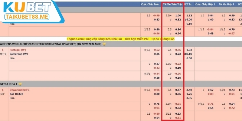The height and width of the screenshot is (121, 242).
Task: Select the 1.75 odds for Bali United
Action: click(190, 94)
